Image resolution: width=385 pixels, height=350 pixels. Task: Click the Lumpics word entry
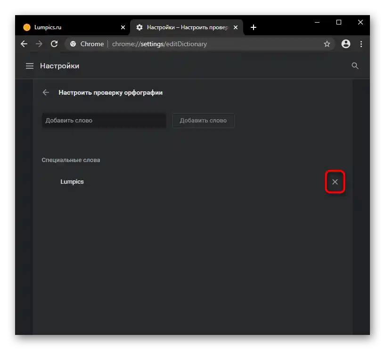coord(72,182)
